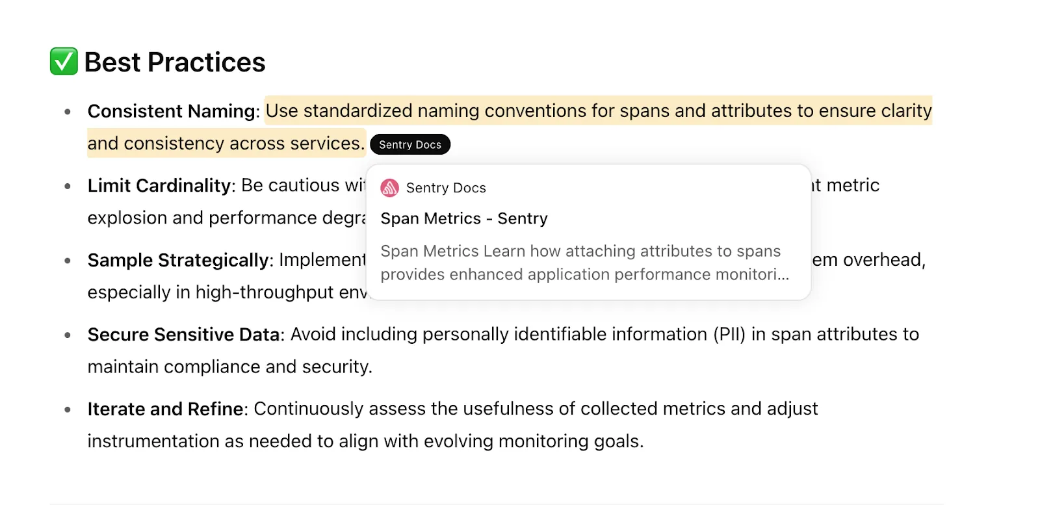
Task: Click the 'Best Practices' heading text
Action: (x=175, y=62)
